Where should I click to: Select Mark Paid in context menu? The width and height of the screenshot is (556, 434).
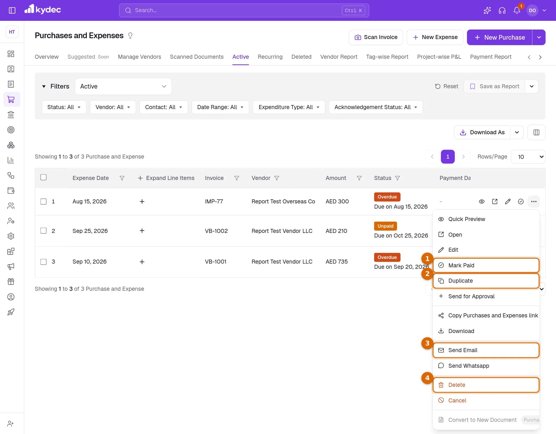pos(486,265)
